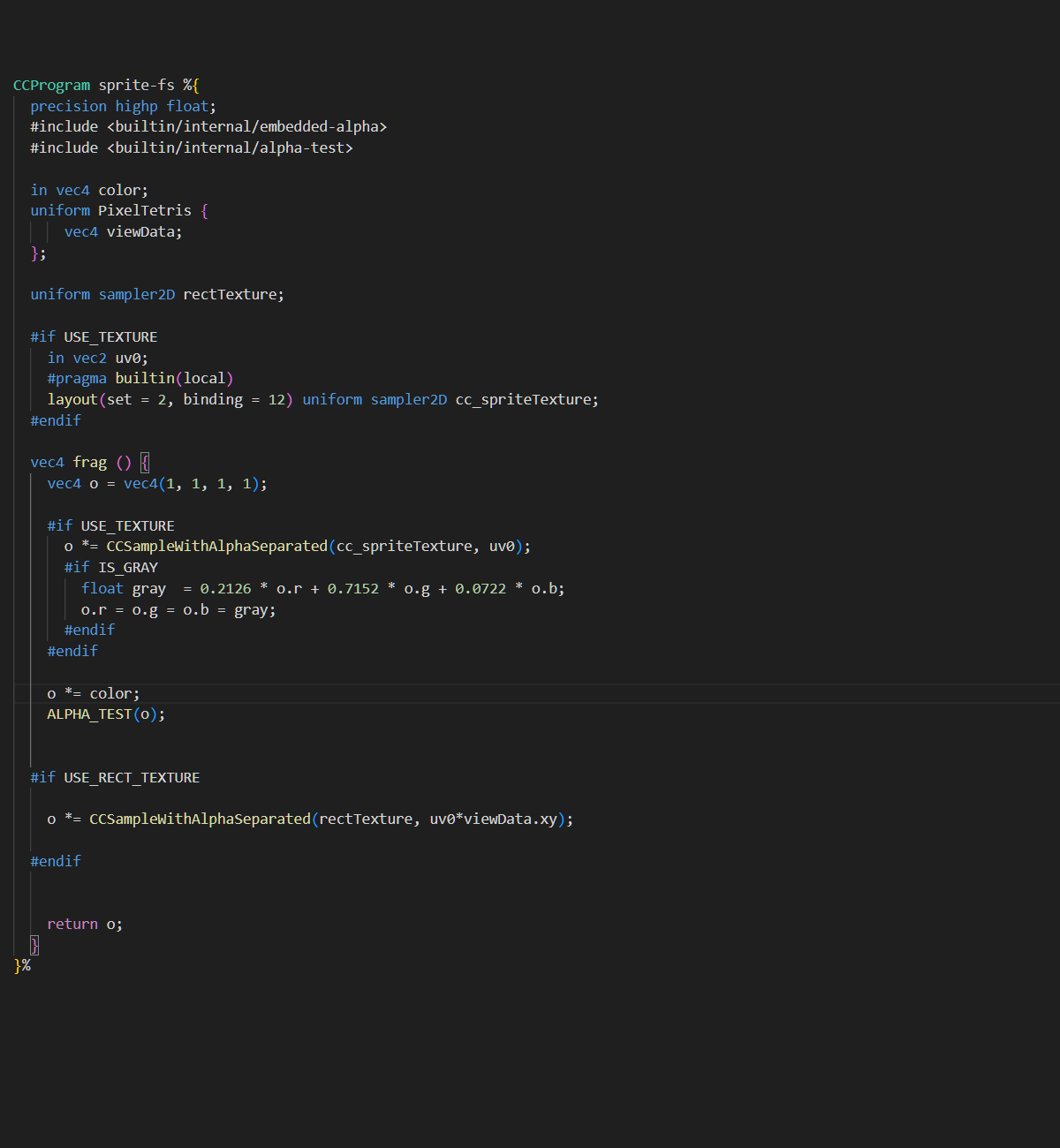Click the #pragma directive
The height and width of the screenshot is (1148, 1060).
point(77,378)
